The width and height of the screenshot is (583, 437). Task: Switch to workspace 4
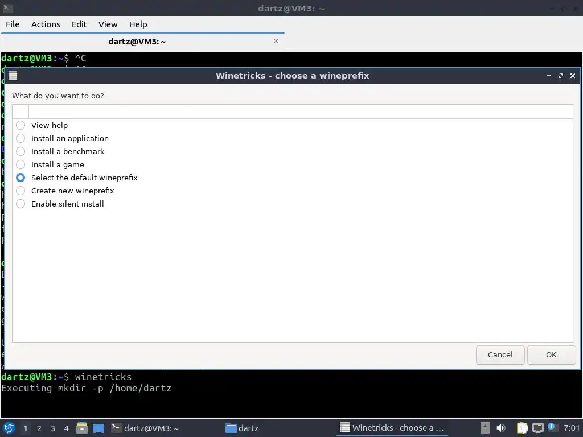coord(67,428)
